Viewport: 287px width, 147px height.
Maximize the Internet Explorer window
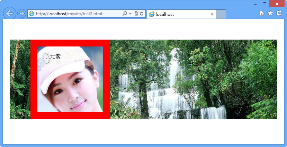265,4
